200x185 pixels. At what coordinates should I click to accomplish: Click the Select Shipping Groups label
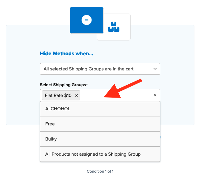63,85
